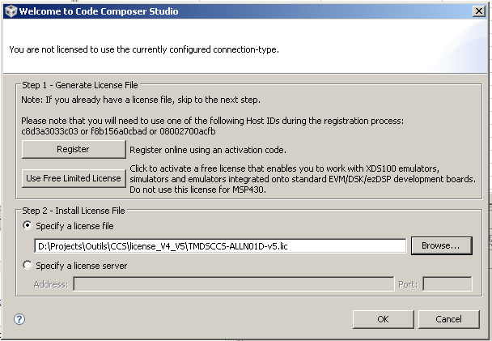This screenshot has height=341, width=492.
Task: Focus the license file path text field
Action: click(x=220, y=246)
